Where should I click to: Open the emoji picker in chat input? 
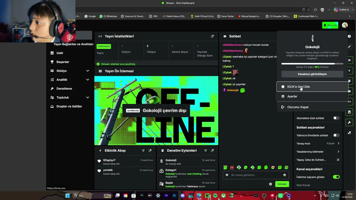pyautogui.click(x=285, y=175)
